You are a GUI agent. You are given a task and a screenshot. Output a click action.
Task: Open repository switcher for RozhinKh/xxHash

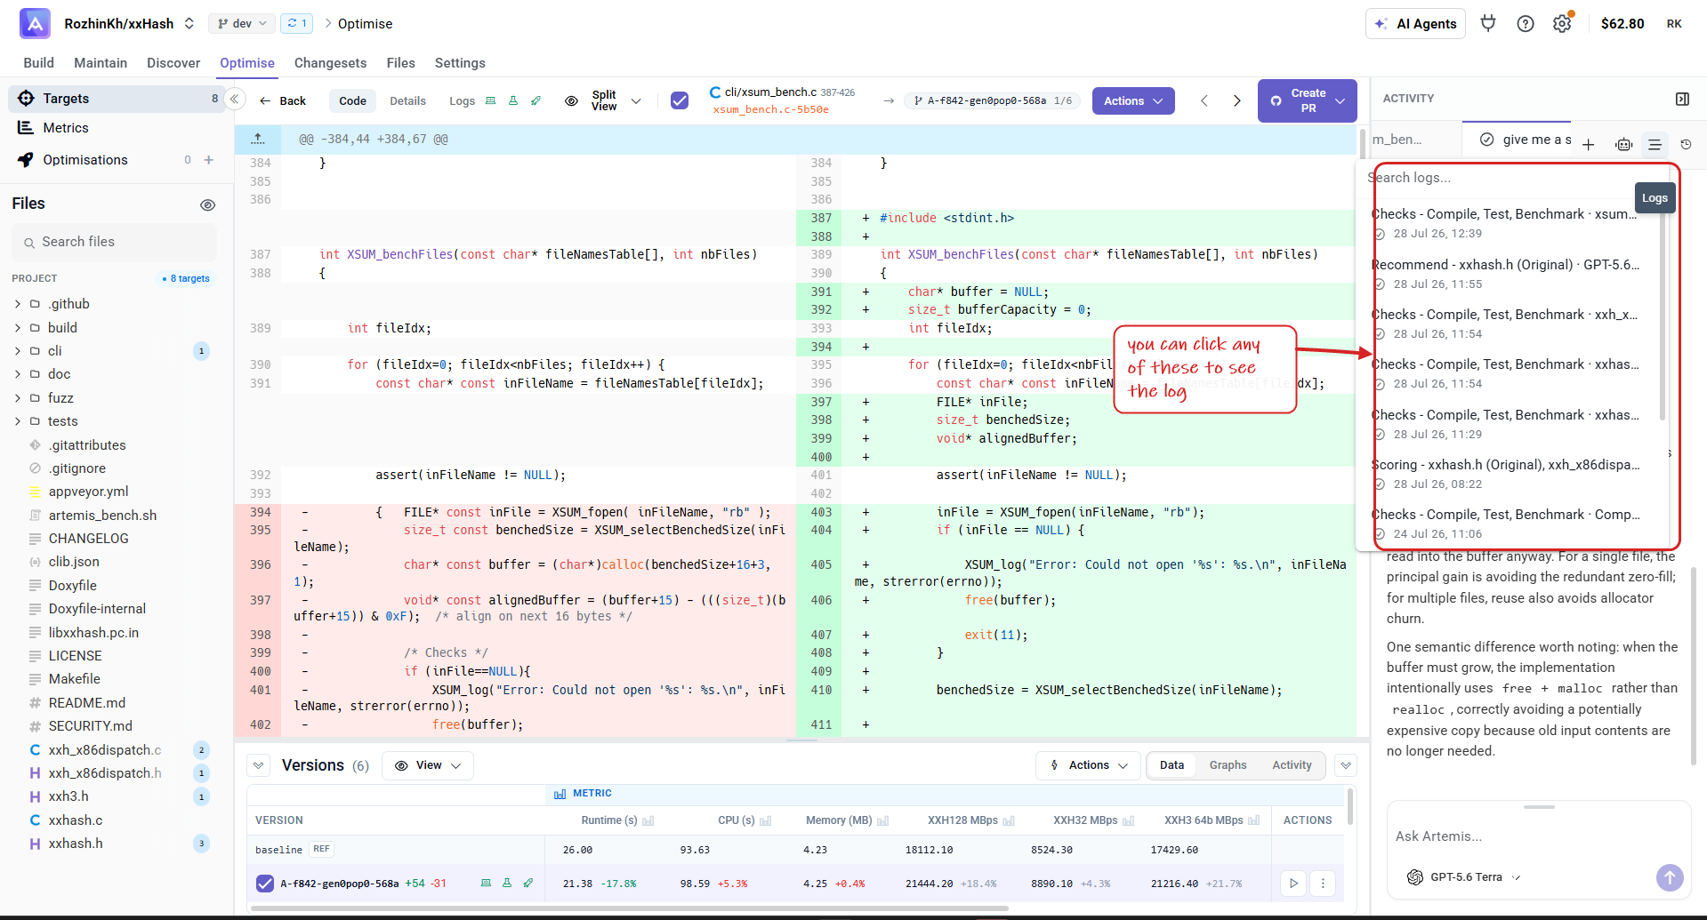[189, 24]
